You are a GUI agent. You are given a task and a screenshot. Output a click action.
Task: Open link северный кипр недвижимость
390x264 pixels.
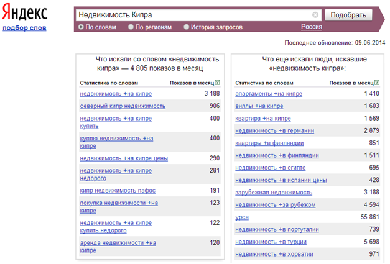(x=123, y=106)
